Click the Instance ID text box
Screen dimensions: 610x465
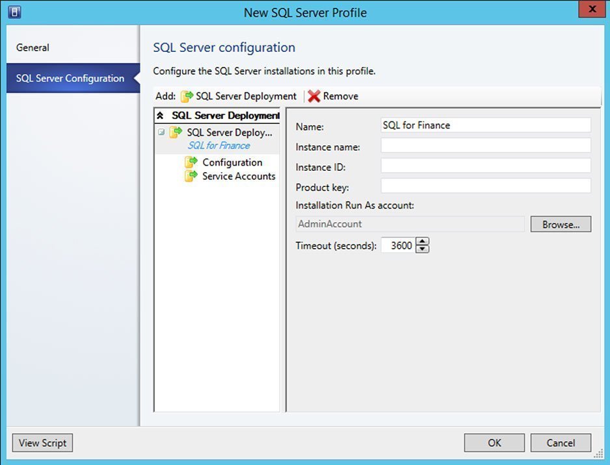(485, 166)
